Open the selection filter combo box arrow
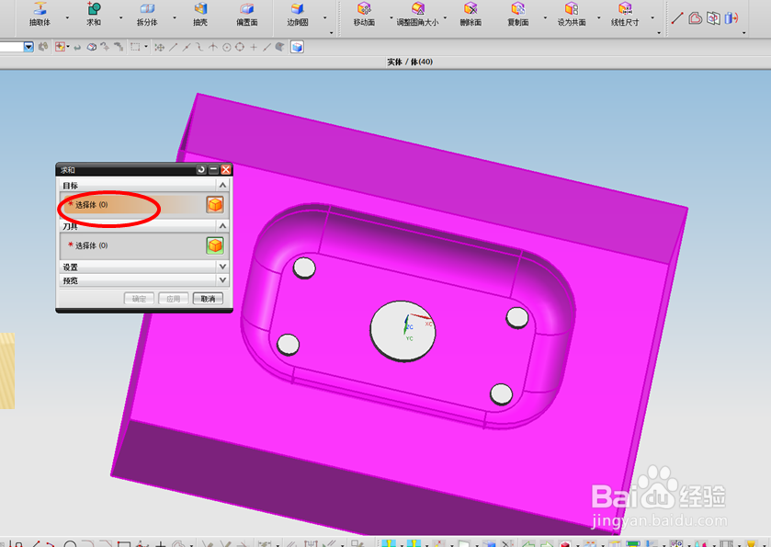771x547 pixels. coord(28,47)
